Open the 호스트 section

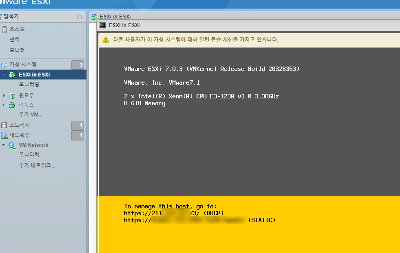pyautogui.click(x=17, y=29)
